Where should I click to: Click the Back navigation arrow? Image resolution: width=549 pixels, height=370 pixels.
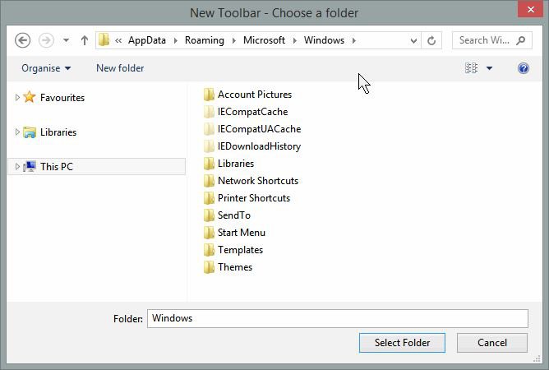point(23,40)
